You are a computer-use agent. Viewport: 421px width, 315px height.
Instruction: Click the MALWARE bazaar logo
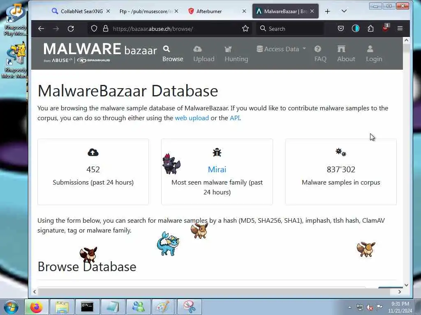click(100, 53)
